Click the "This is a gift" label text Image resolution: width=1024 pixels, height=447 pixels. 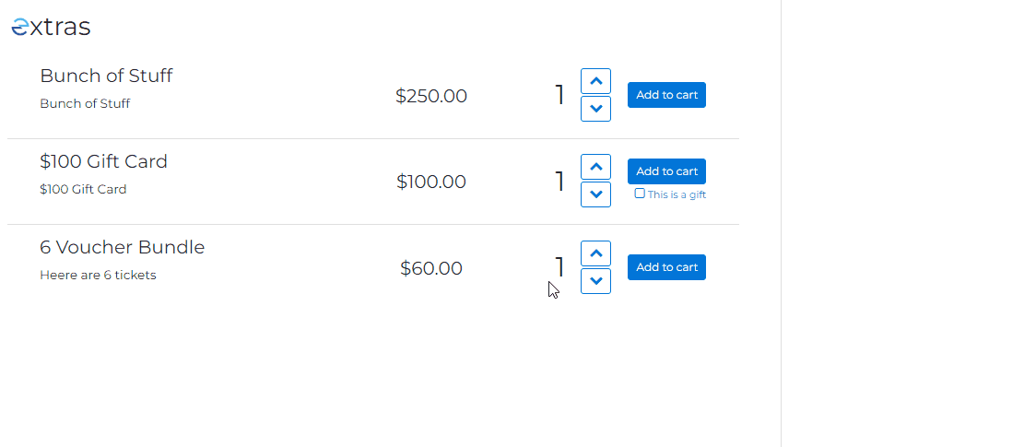pyautogui.click(x=677, y=194)
